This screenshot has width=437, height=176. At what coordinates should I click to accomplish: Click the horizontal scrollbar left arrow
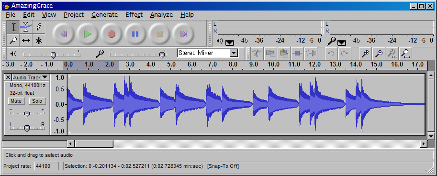(71, 143)
